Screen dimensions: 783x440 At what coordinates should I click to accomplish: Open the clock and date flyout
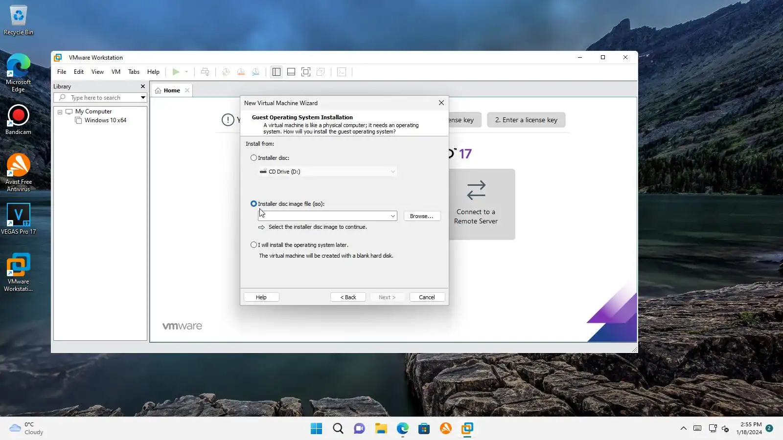point(749,428)
